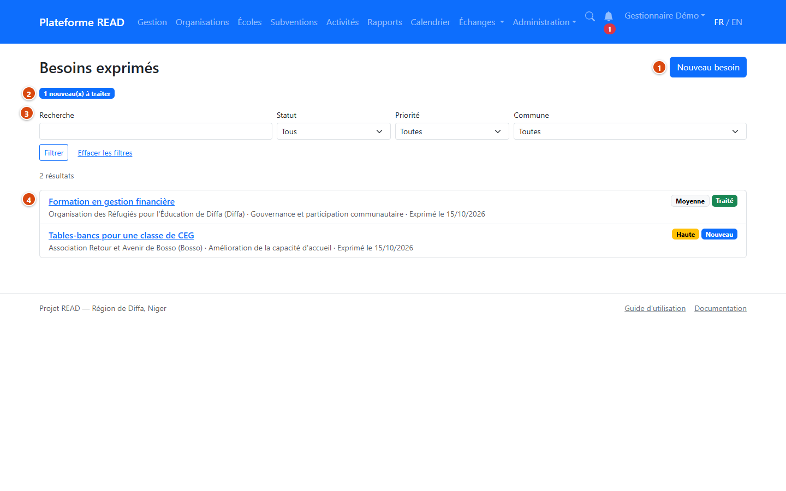Open the search magnifier icon

pos(589,16)
